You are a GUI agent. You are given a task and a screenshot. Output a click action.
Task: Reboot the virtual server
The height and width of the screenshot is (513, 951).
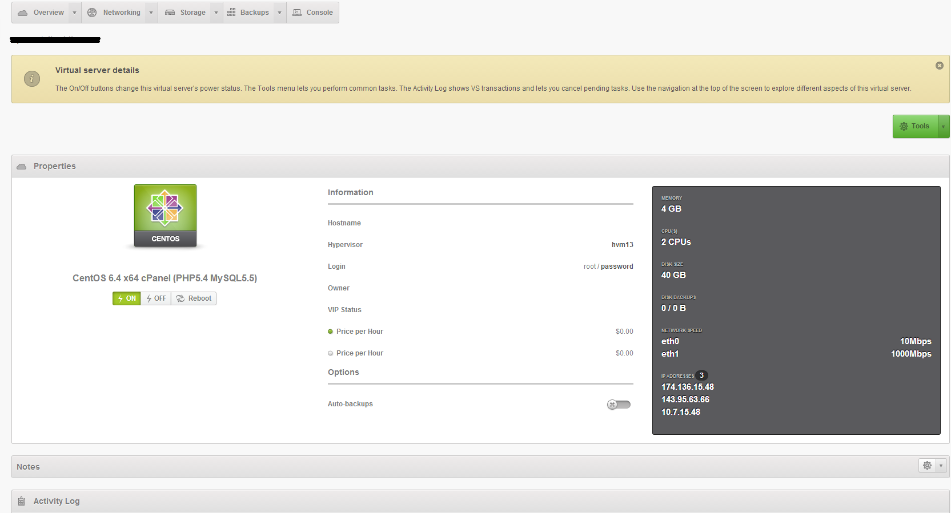(194, 298)
